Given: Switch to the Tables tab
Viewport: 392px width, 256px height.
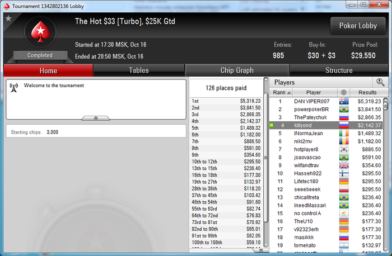Looking at the screenshot, I should tap(139, 70).
